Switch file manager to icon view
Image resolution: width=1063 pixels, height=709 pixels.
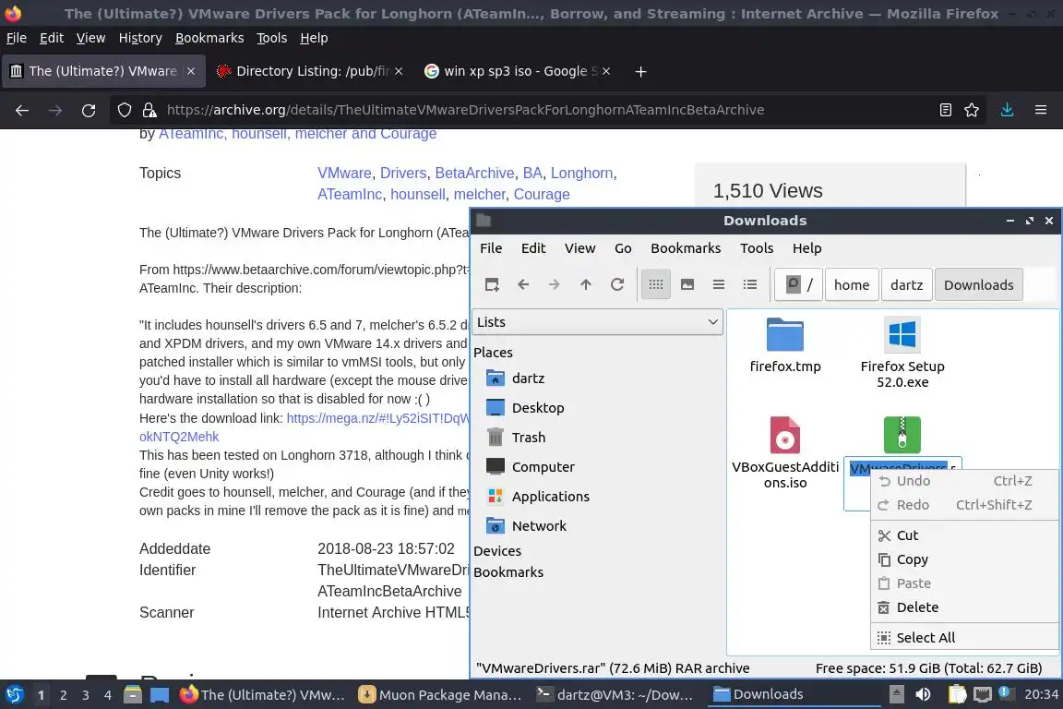(x=655, y=284)
